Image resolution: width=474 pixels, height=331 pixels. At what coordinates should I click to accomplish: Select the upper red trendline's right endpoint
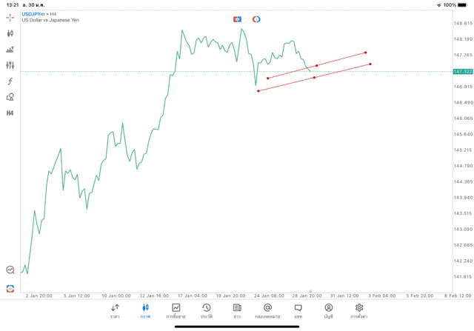click(x=366, y=53)
